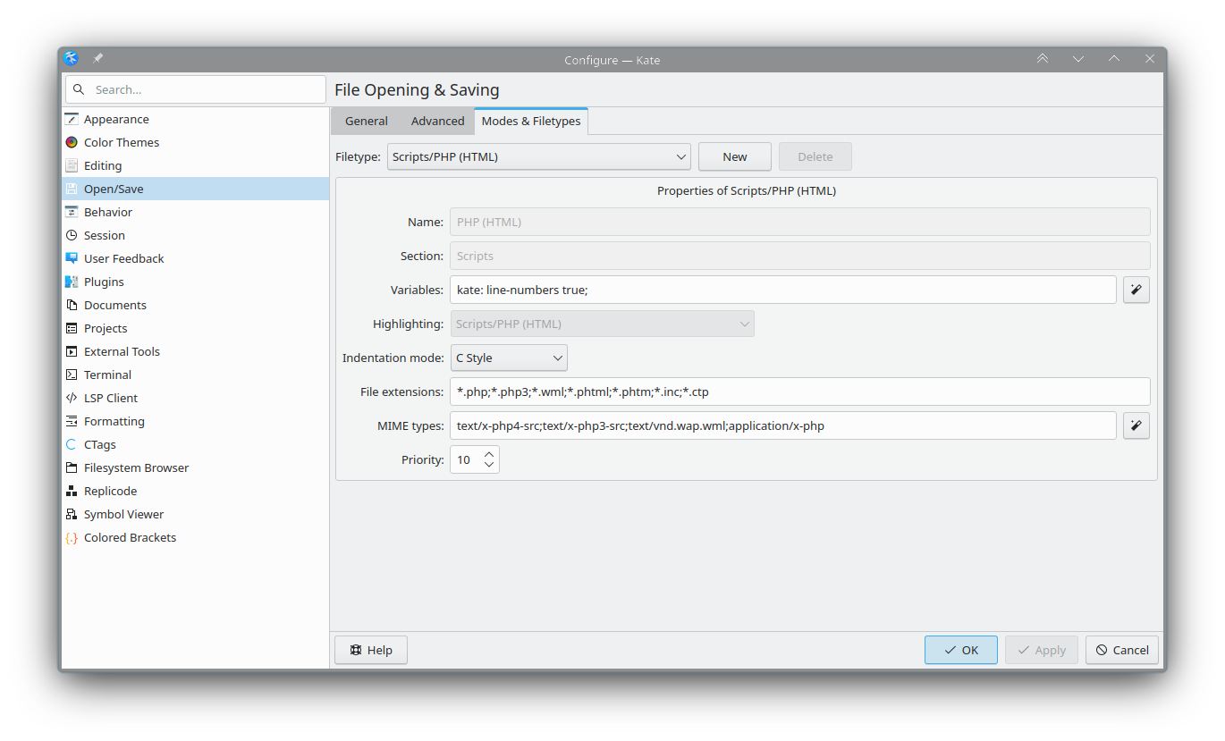Select the Formatting icon in sidebar
1225x741 pixels.
coord(72,421)
